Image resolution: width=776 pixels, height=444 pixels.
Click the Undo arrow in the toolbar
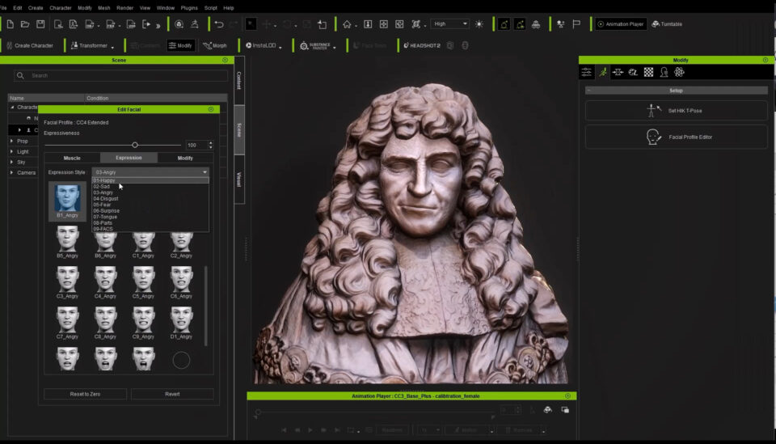click(x=218, y=24)
